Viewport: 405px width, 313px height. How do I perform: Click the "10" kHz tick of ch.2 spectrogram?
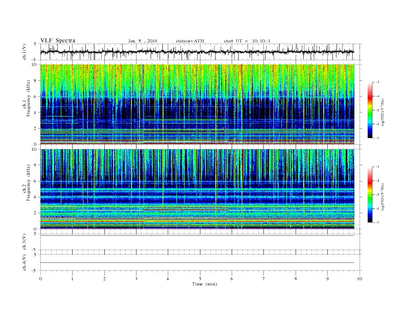click(35, 149)
